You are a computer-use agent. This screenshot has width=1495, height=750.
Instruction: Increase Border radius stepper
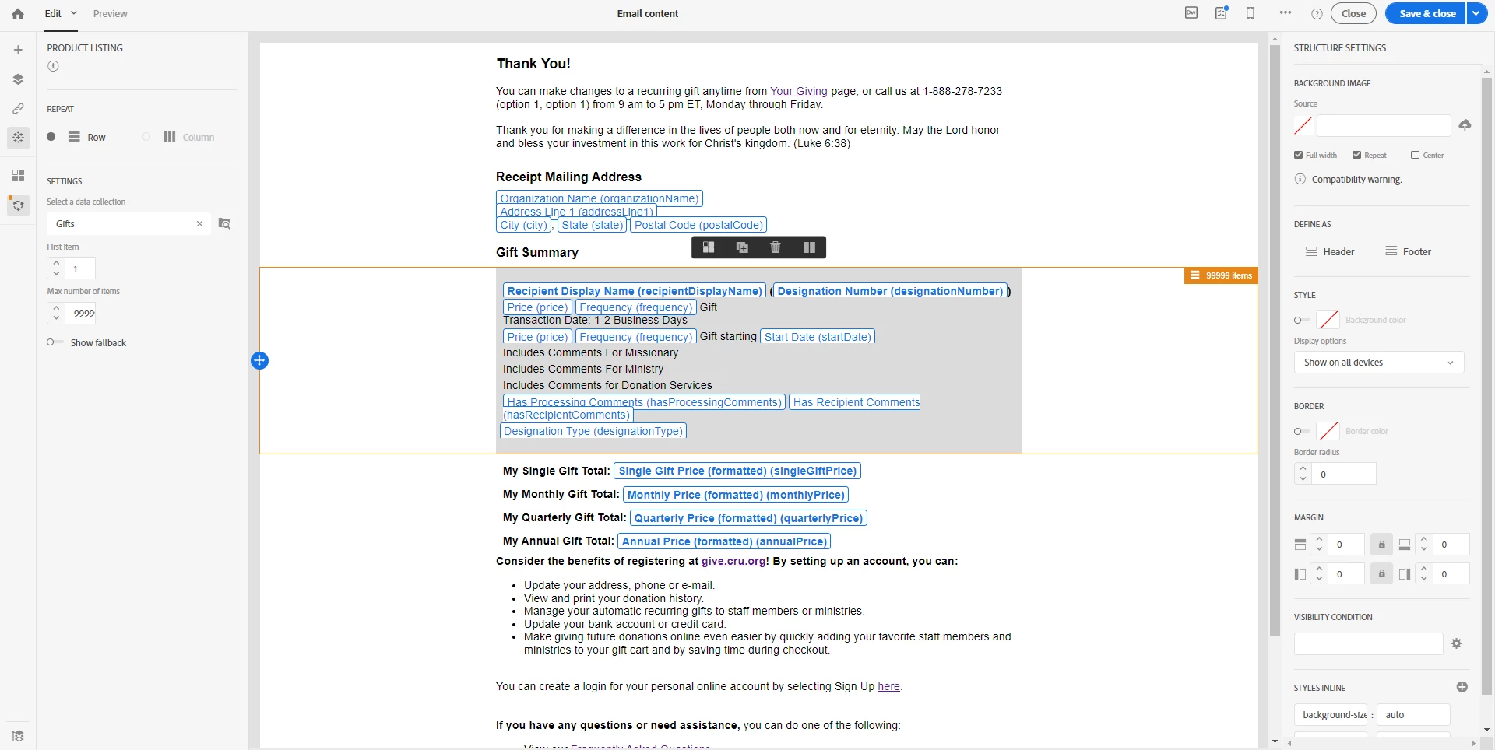coord(1303,468)
